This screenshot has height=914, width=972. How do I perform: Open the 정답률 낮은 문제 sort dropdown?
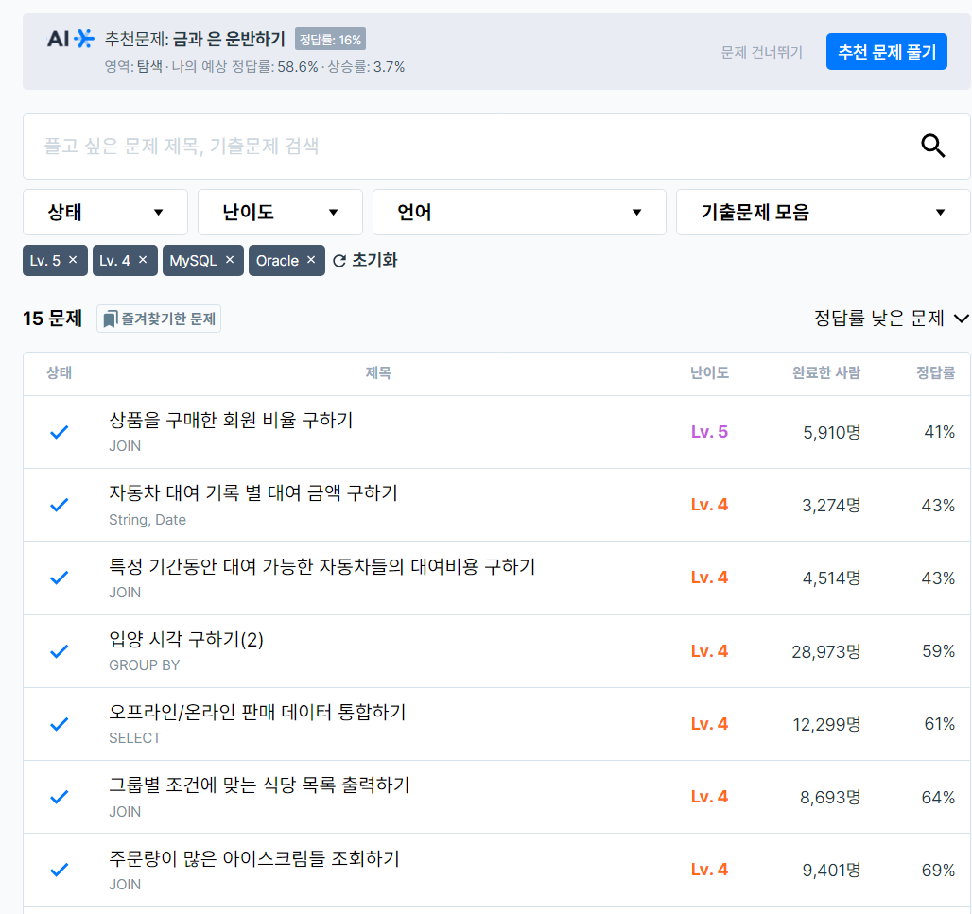892,319
